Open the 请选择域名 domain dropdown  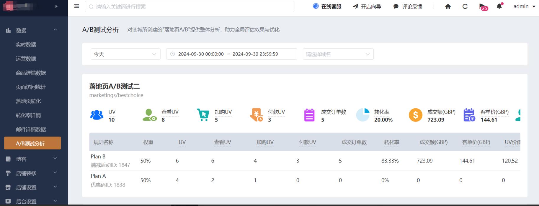[x=338, y=54]
